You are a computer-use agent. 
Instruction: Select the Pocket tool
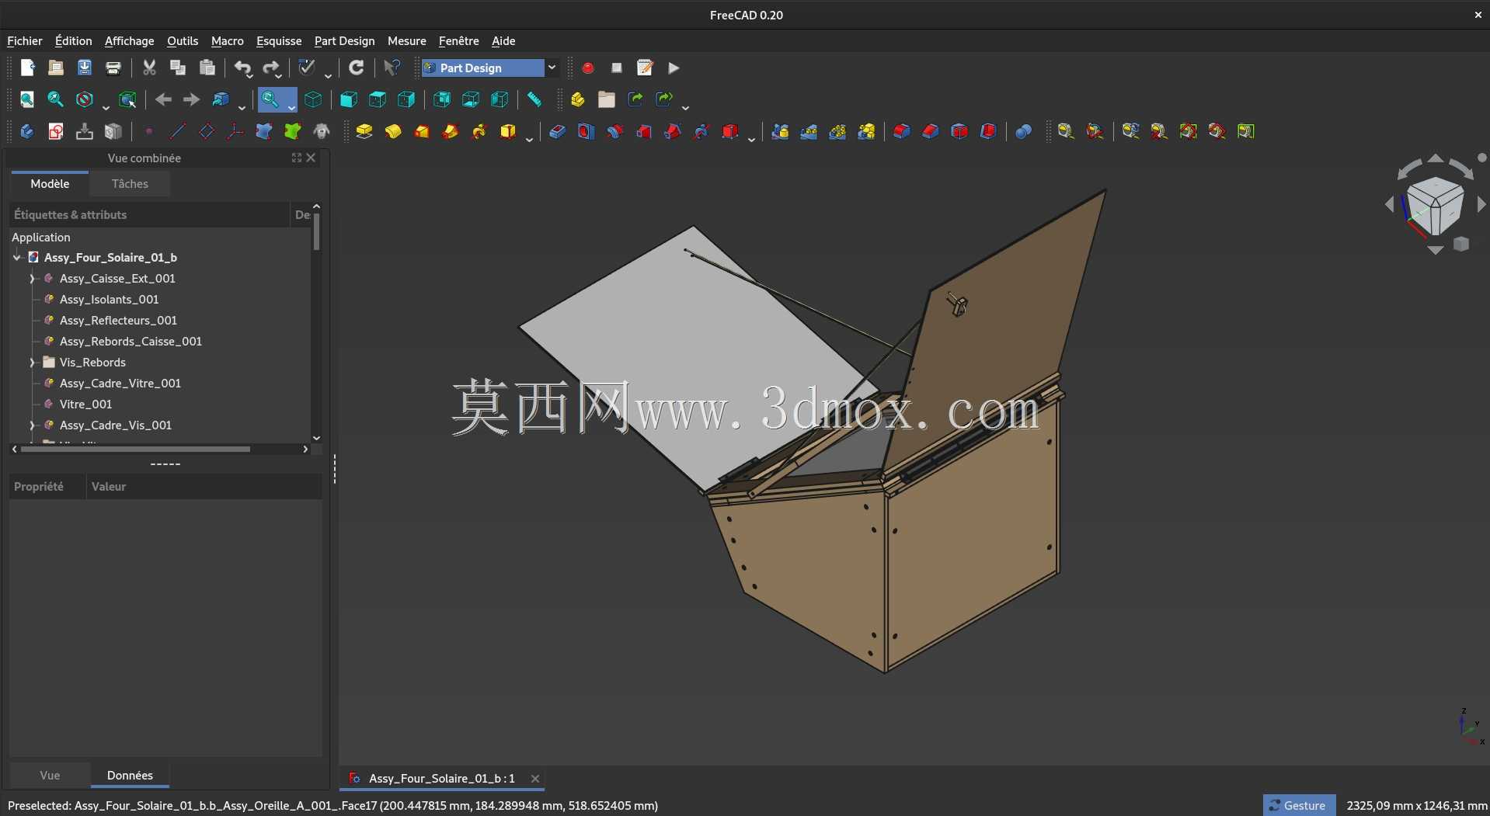[x=557, y=131]
